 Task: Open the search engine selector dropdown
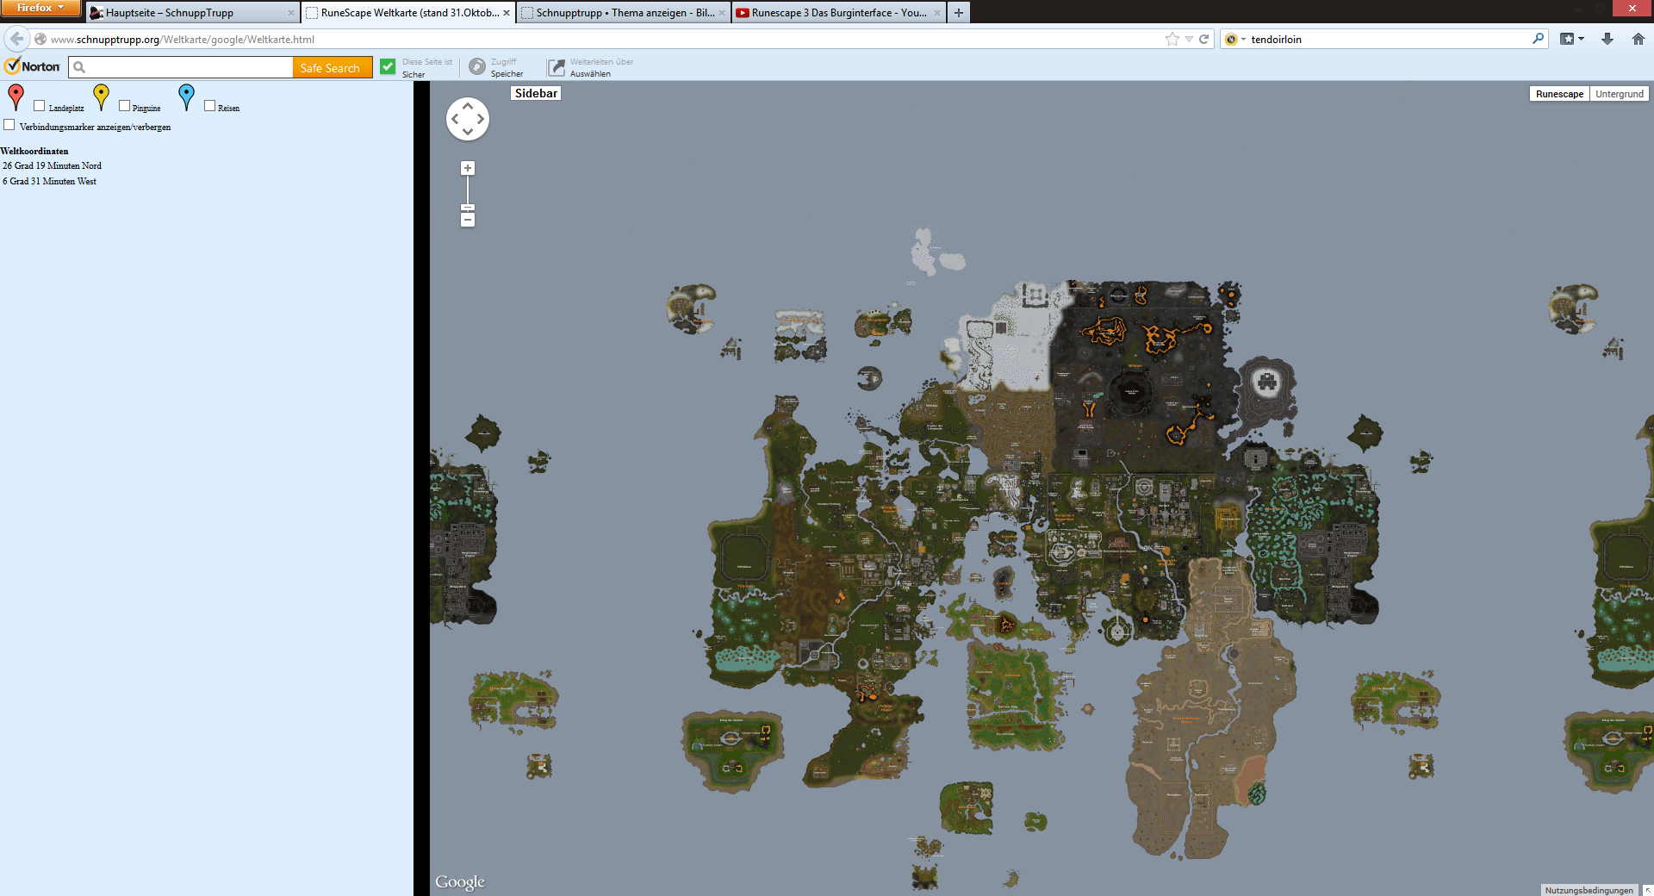[1235, 39]
